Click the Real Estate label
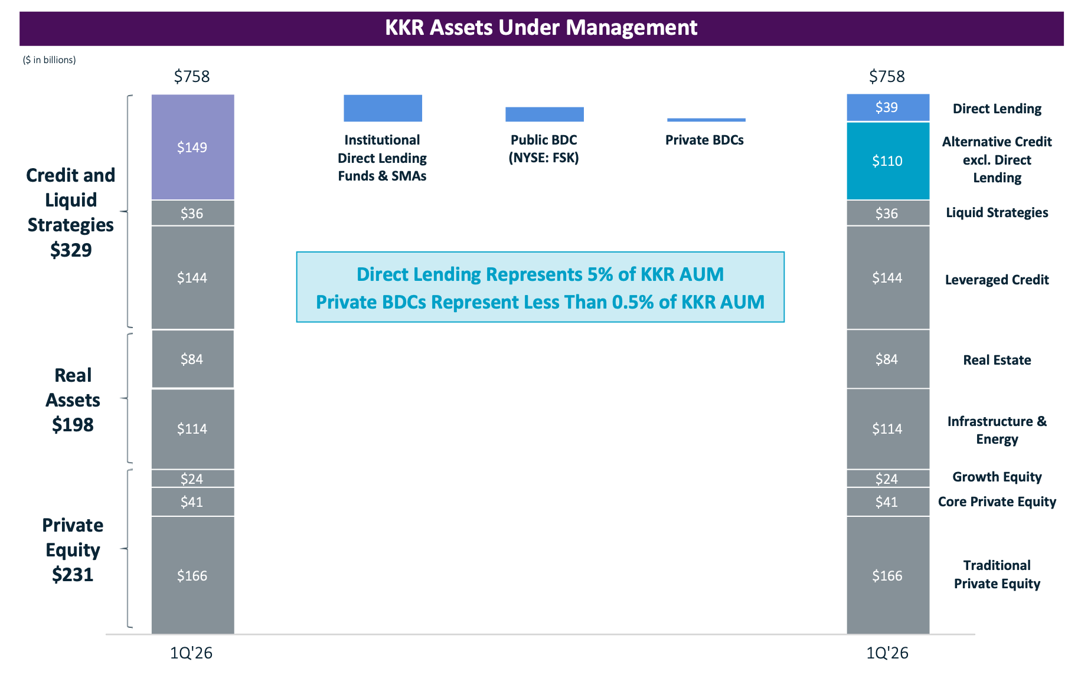1091x675 pixels. (x=997, y=360)
